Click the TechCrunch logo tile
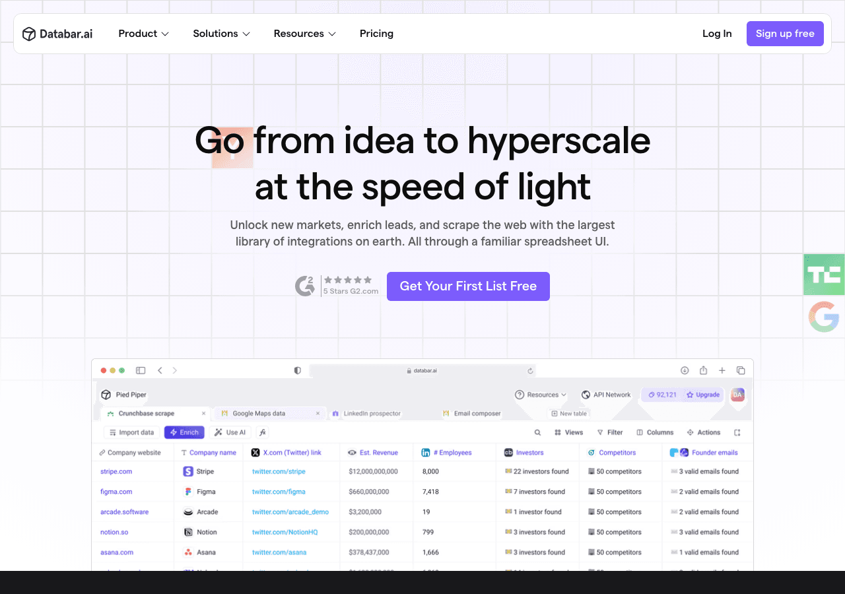The image size is (845, 594). 824,275
